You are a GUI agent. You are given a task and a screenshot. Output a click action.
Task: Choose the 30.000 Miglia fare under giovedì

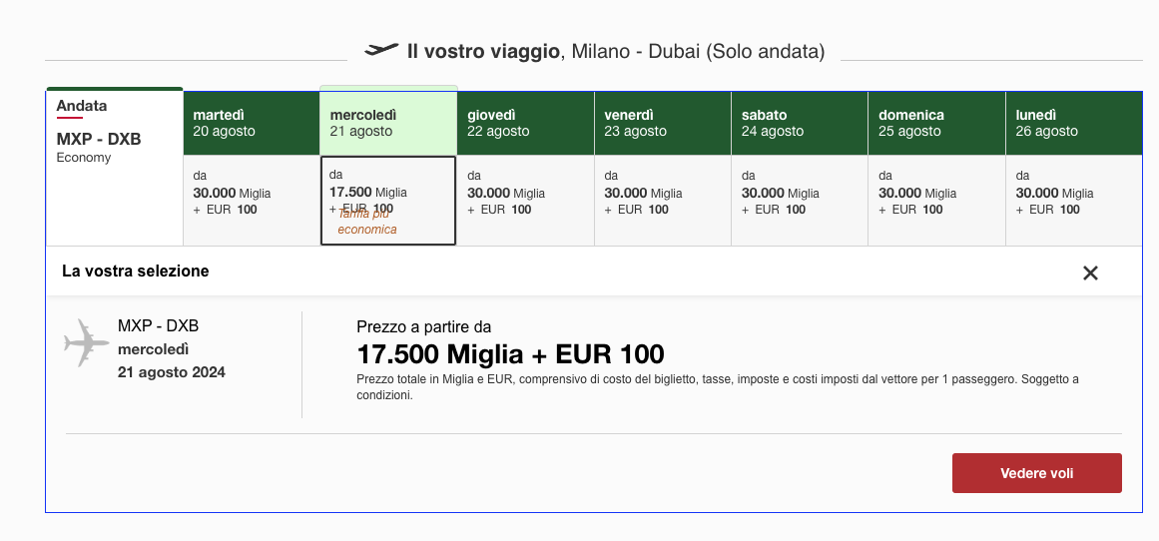click(x=525, y=201)
